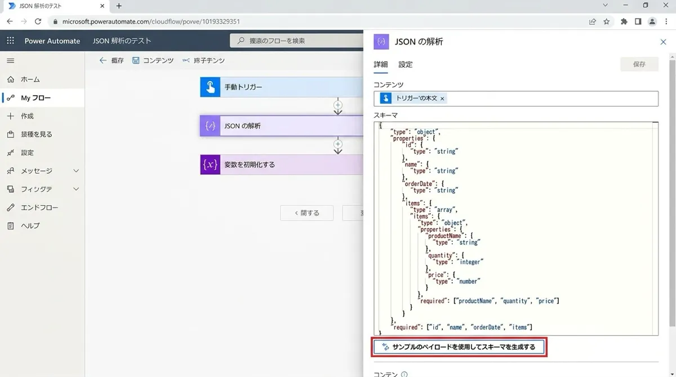Click the トリガーの本文 token icon
Viewport: 676px width, 377px height.
[385, 98]
